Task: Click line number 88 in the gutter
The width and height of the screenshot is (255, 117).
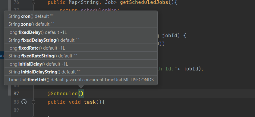Action: 16,102
